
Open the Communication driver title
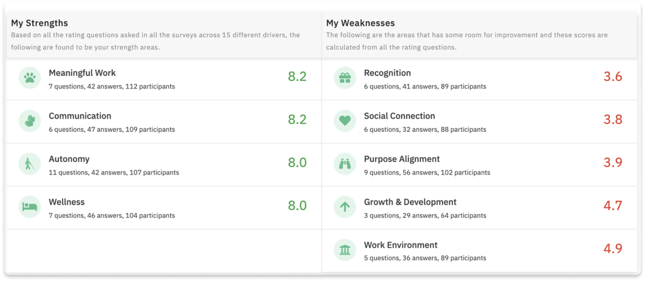pyautogui.click(x=80, y=116)
